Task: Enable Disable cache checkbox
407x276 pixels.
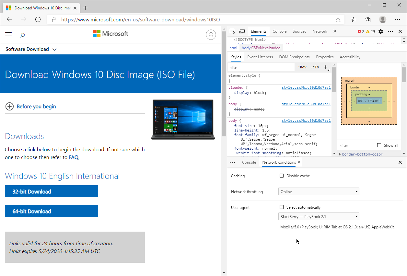Action: click(x=282, y=176)
